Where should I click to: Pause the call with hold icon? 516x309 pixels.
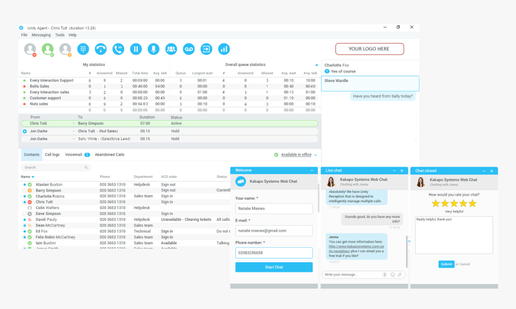[136, 49]
